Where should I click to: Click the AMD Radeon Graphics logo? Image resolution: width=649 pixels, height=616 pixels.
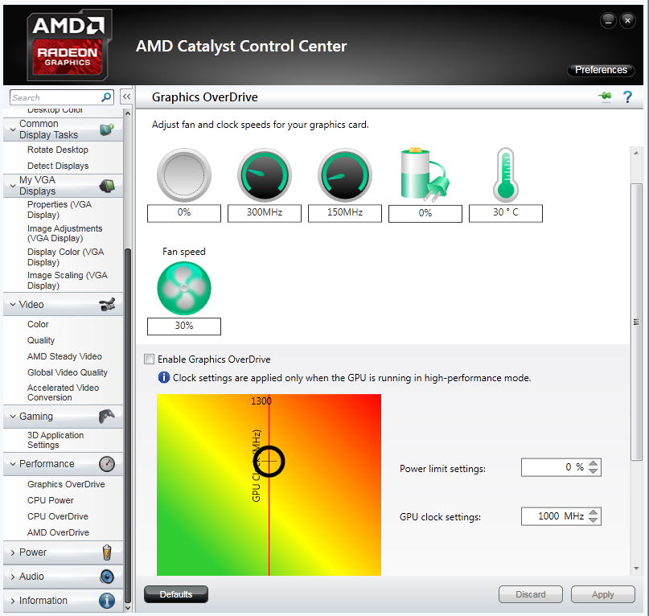pyautogui.click(x=68, y=45)
